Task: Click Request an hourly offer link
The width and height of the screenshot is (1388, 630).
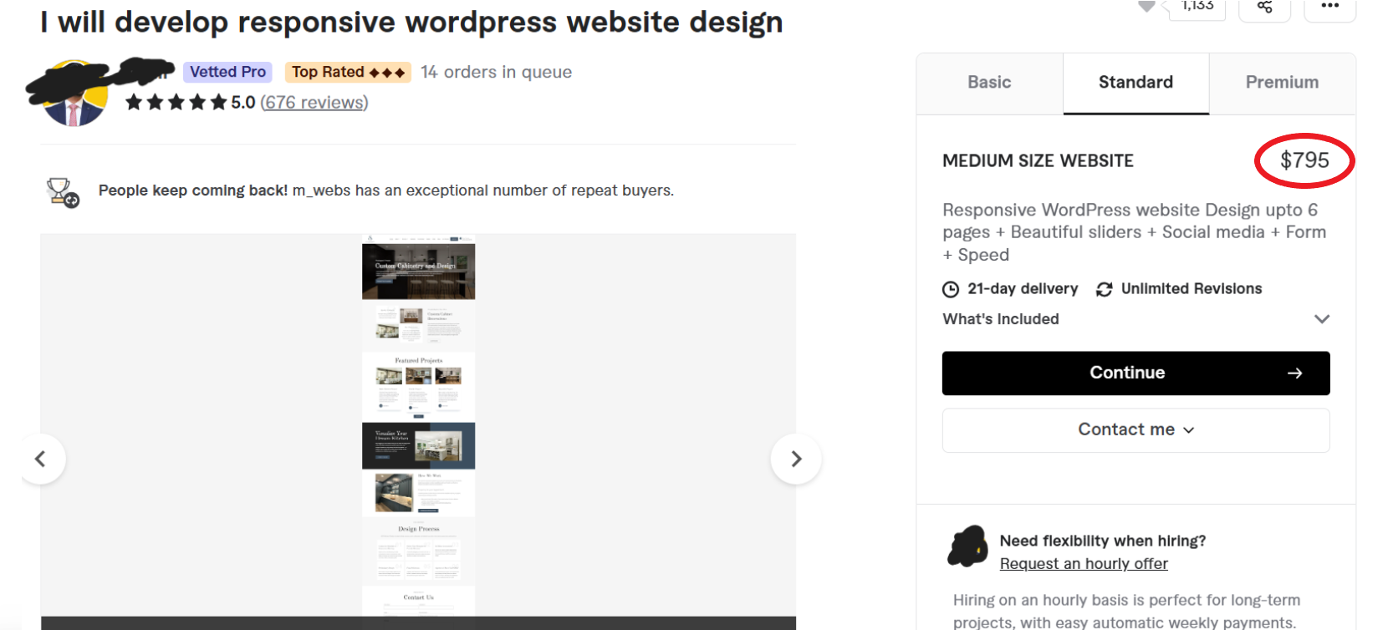Action: click(x=1084, y=564)
